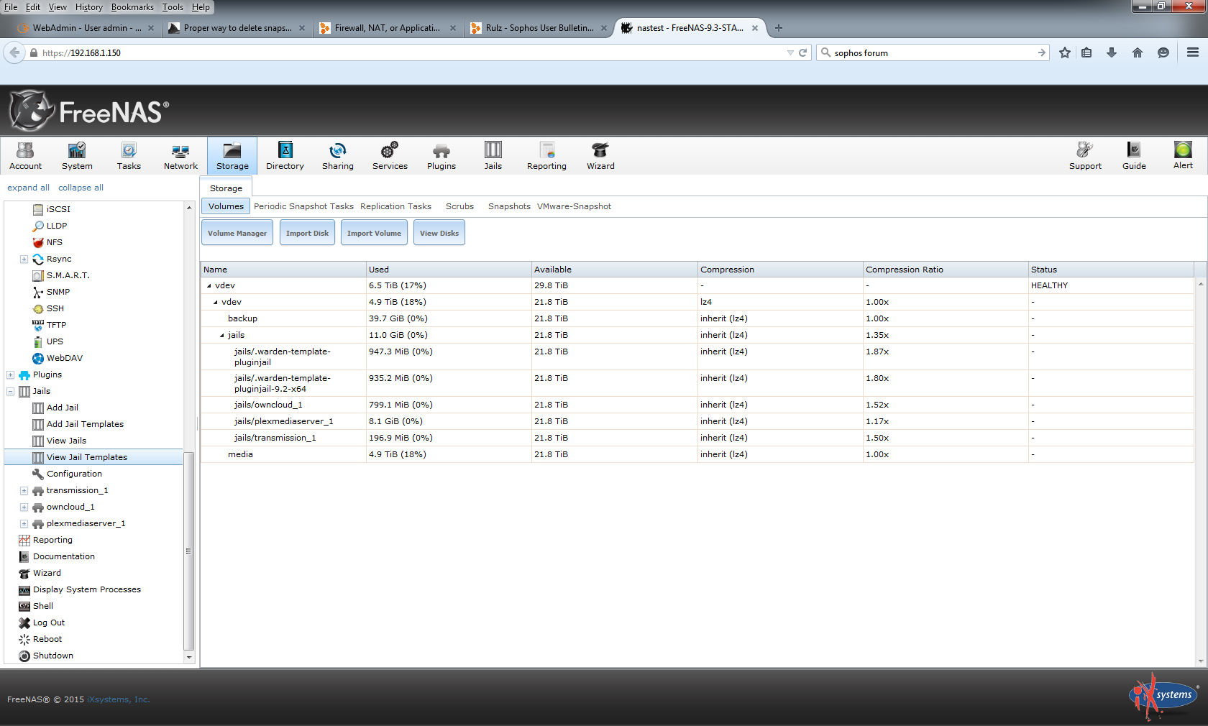Open the Bookmarks browser menu

pos(132,7)
